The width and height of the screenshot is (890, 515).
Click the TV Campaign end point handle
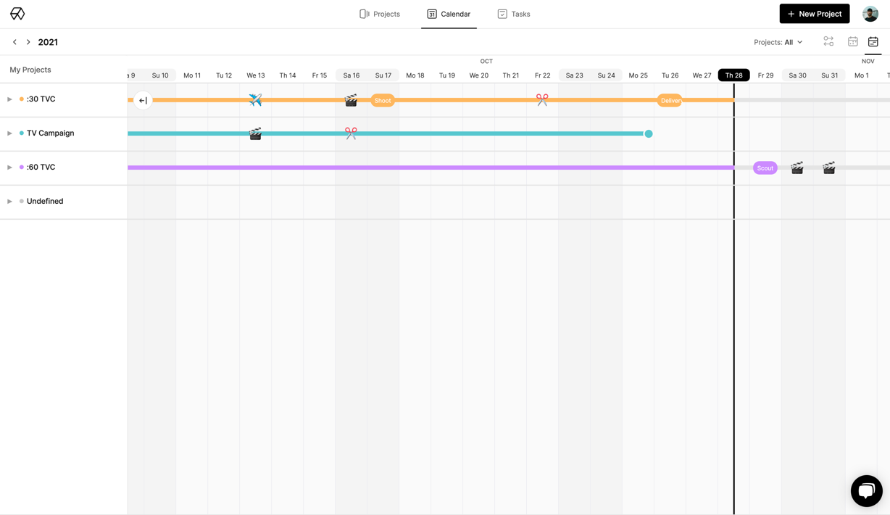649,133
